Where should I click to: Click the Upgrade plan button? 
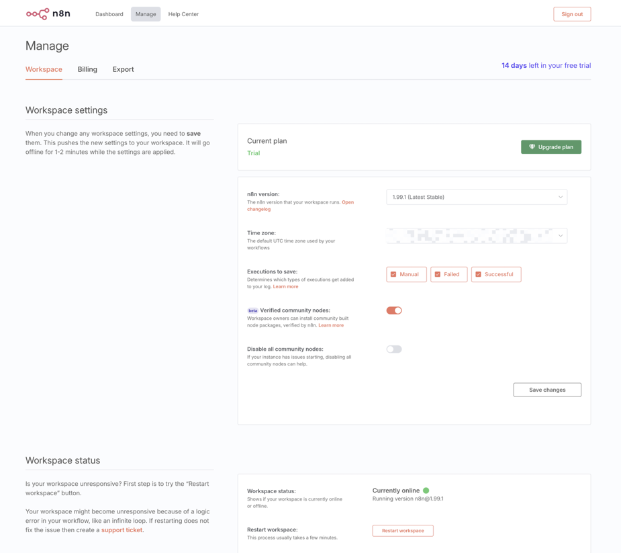tap(551, 146)
